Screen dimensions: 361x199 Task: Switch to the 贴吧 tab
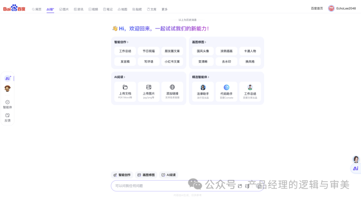tap(137, 9)
